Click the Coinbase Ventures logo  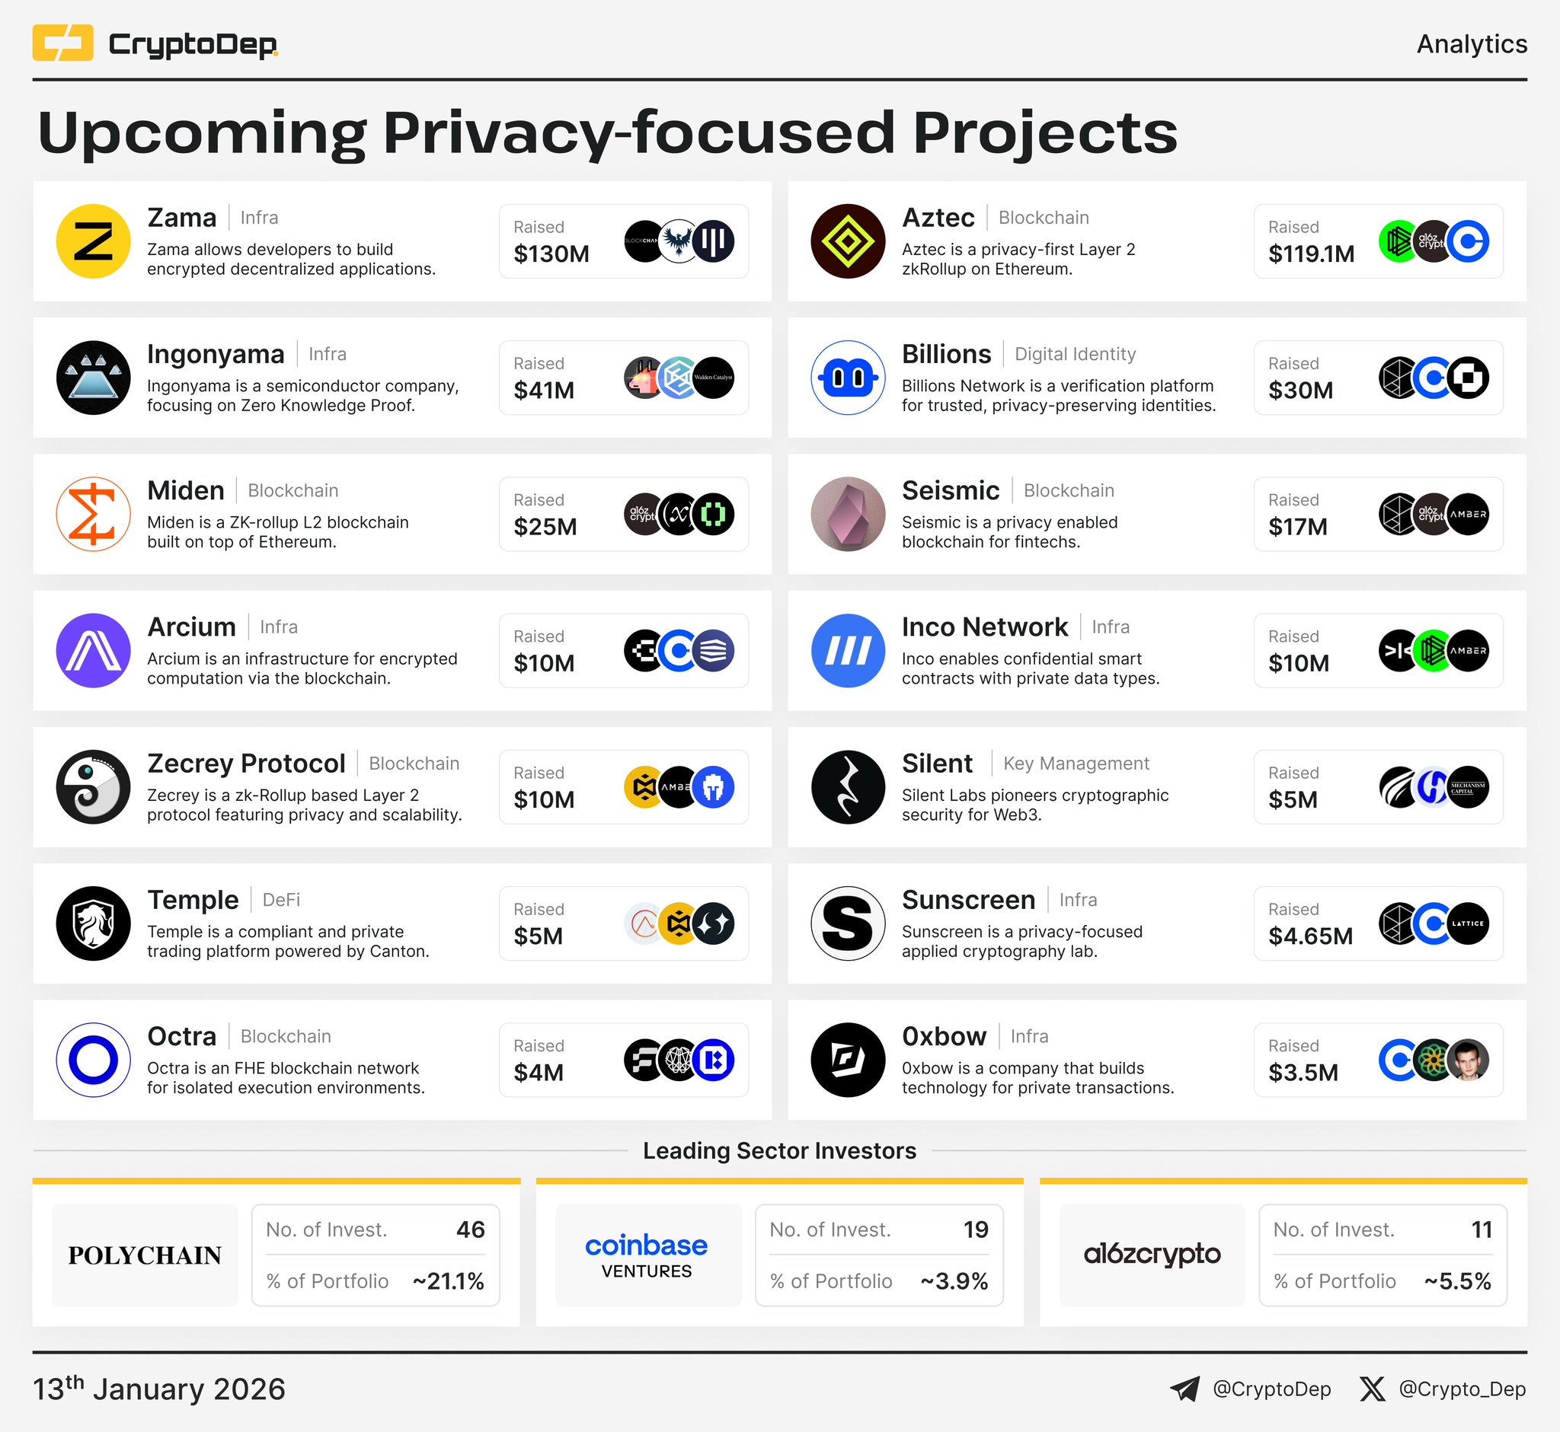click(646, 1255)
